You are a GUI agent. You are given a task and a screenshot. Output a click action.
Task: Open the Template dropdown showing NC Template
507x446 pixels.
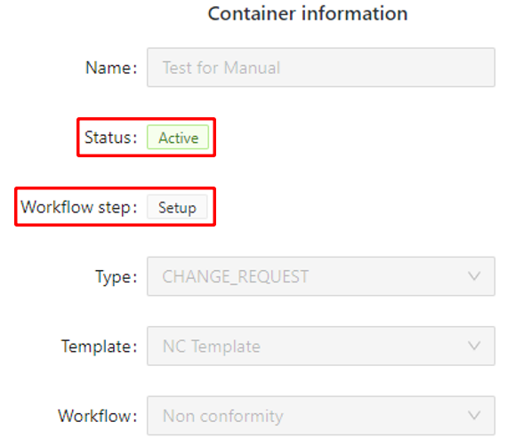tap(321, 346)
